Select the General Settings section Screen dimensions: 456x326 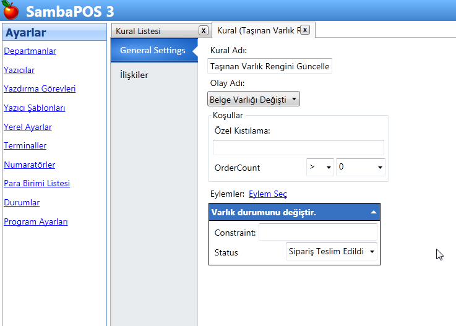pyautogui.click(x=152, y=50)
